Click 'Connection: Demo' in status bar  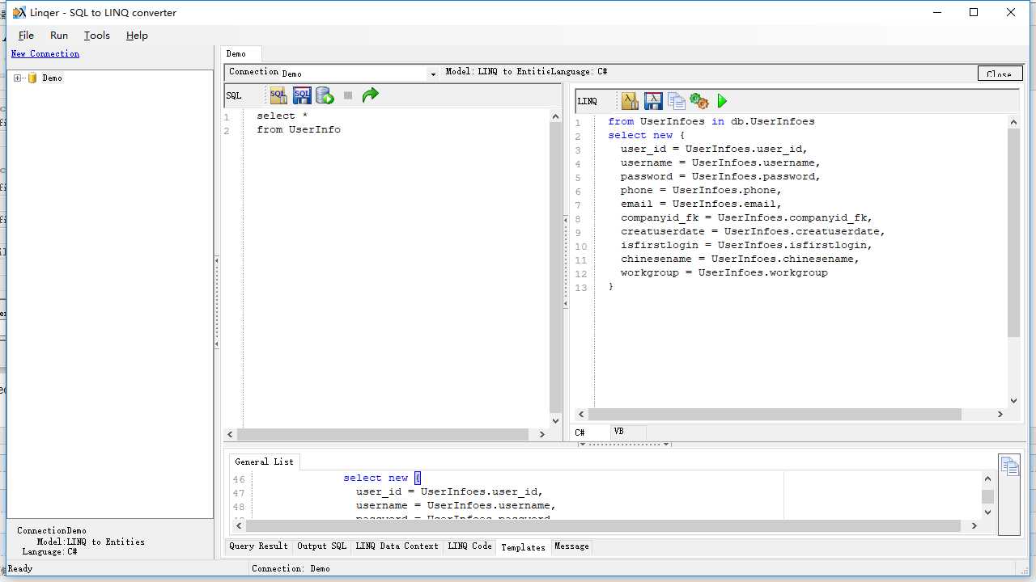coord(291,568)
